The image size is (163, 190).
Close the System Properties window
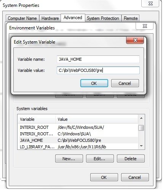[x=150, y=3]
